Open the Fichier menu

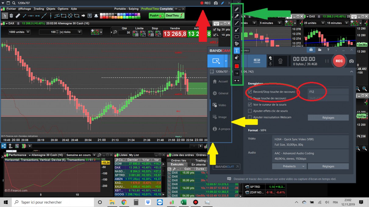pos(11,9)
